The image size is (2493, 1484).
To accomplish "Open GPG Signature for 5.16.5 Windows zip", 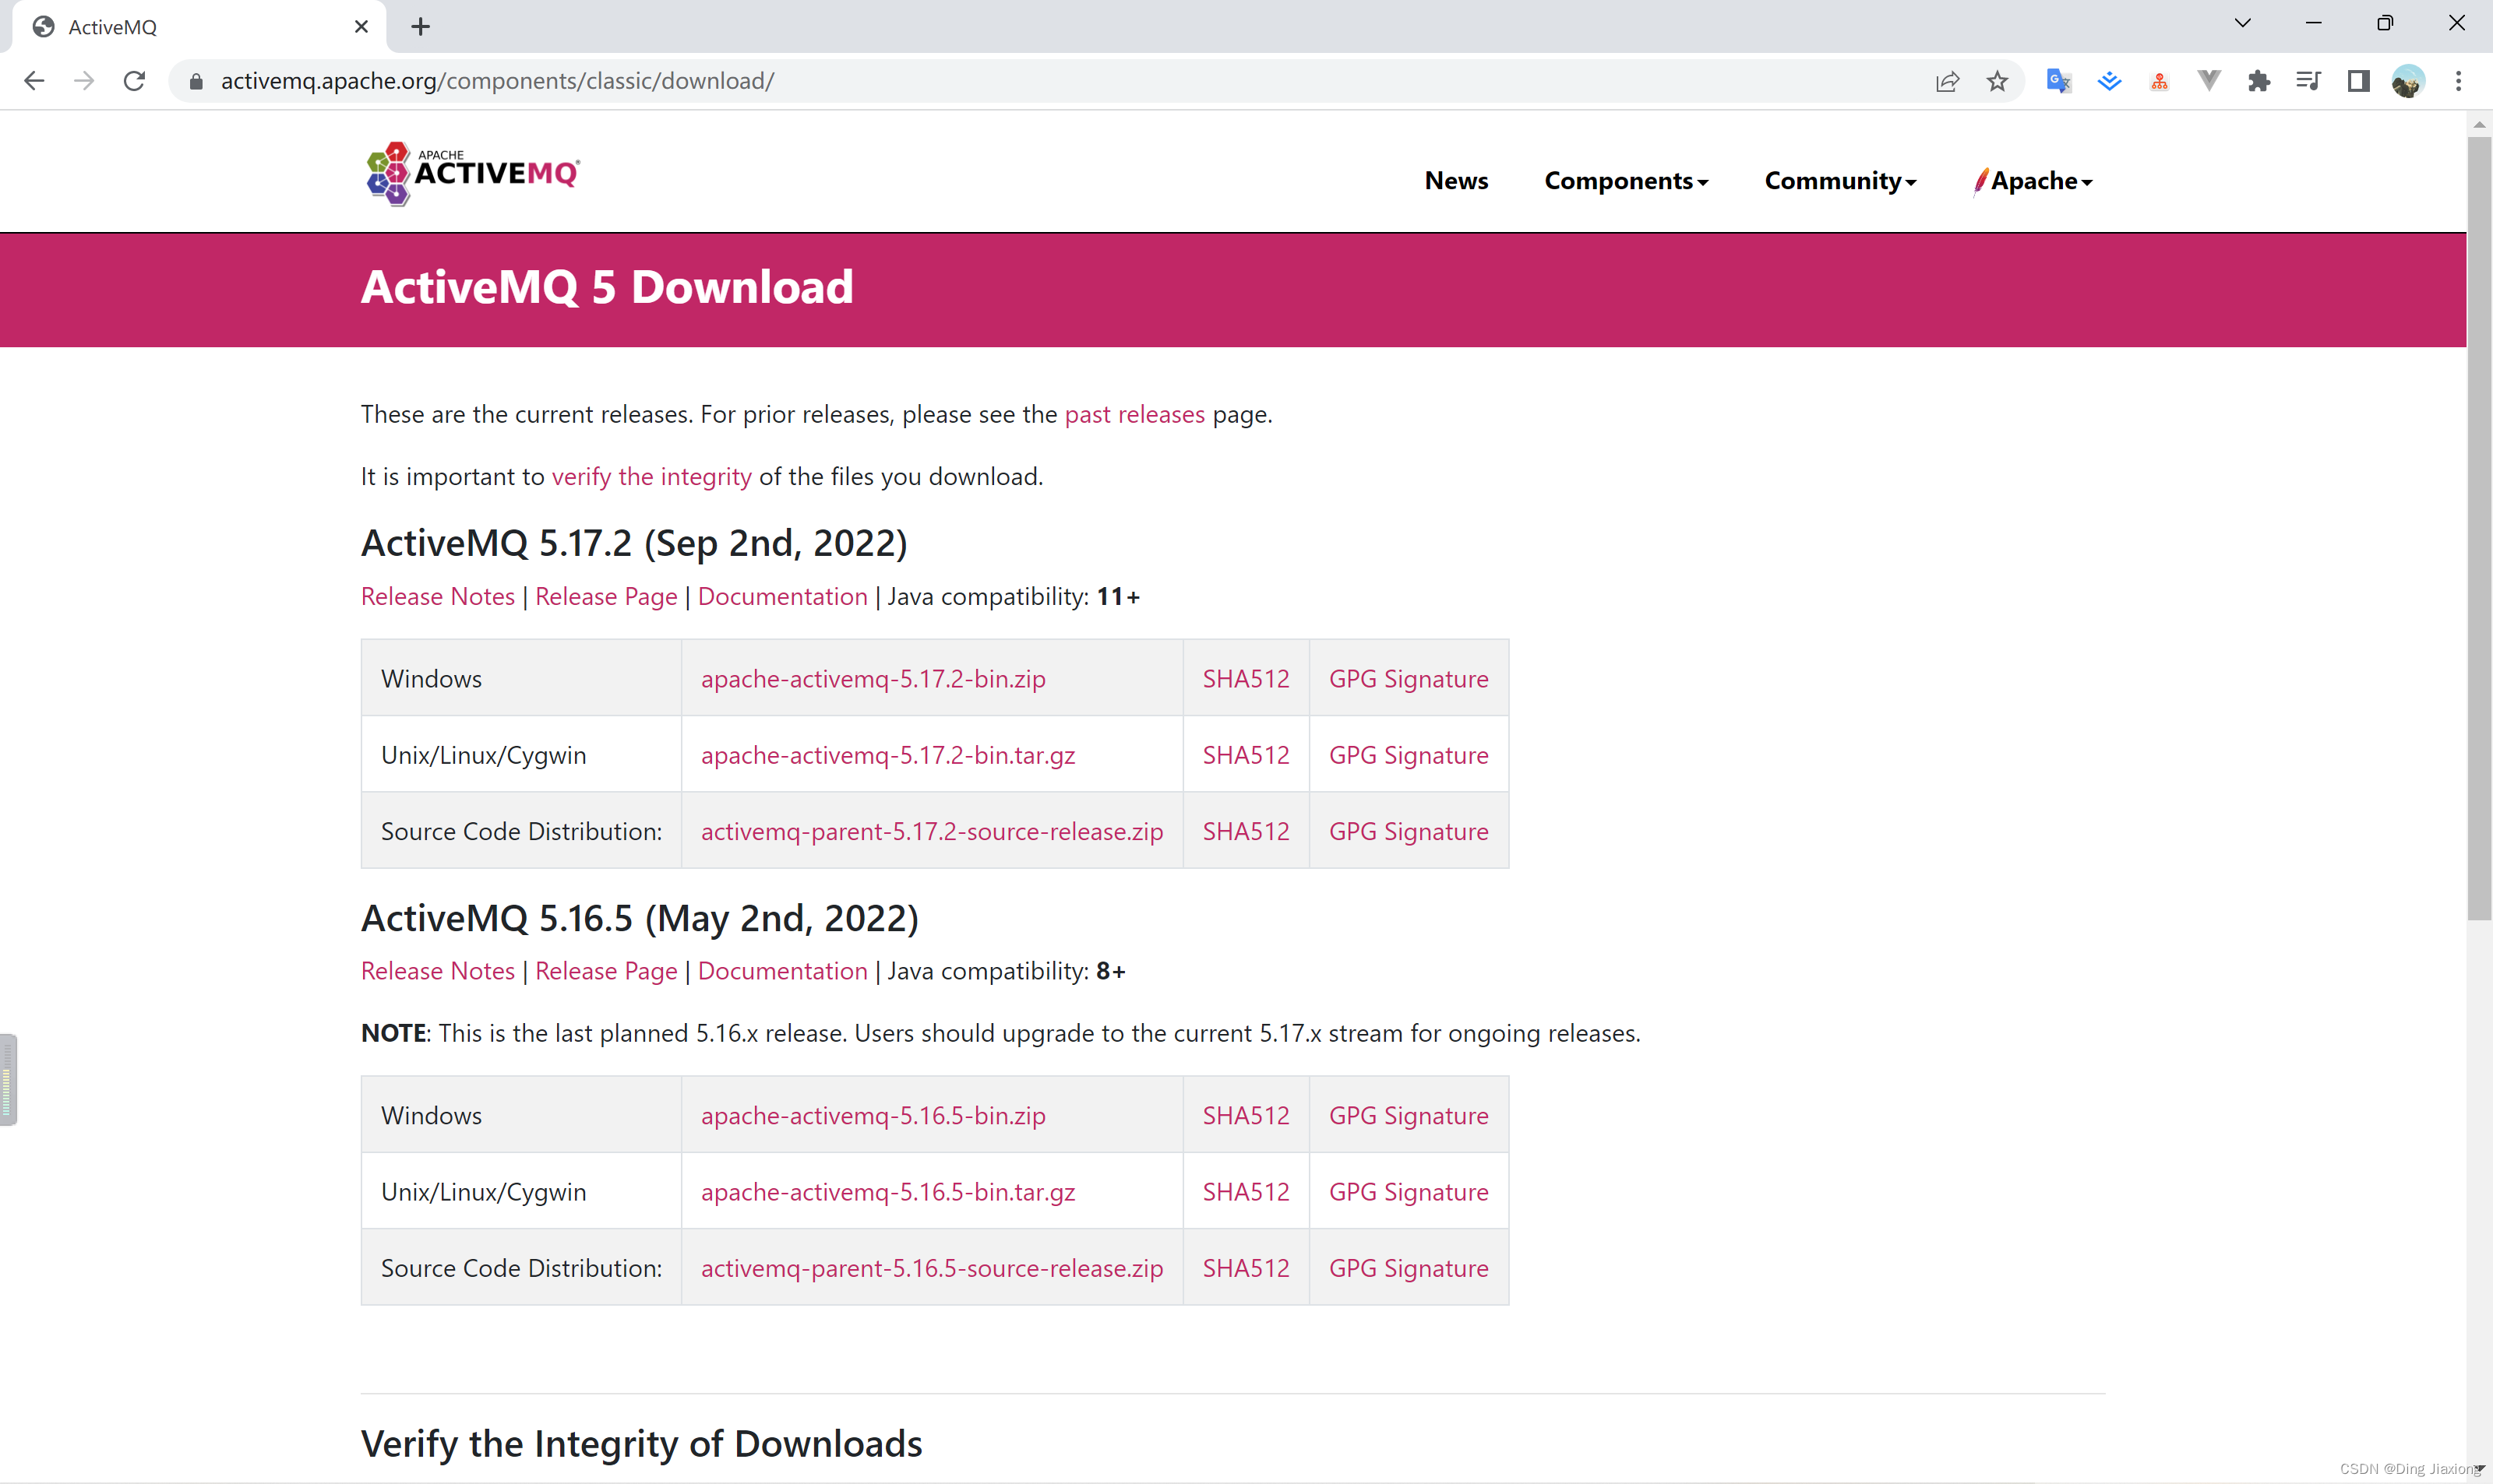I will (1409, 1115).
